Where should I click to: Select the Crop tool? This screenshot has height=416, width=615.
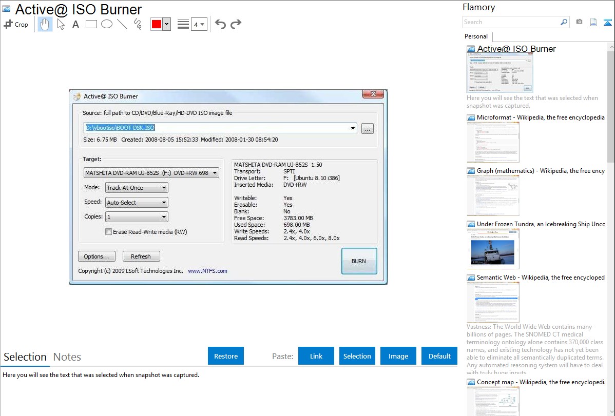[16, 24]
